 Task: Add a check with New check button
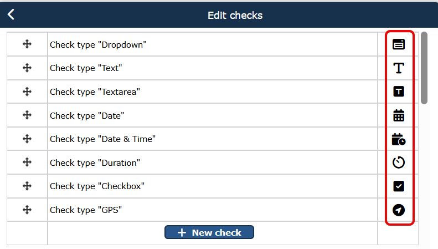209,232
